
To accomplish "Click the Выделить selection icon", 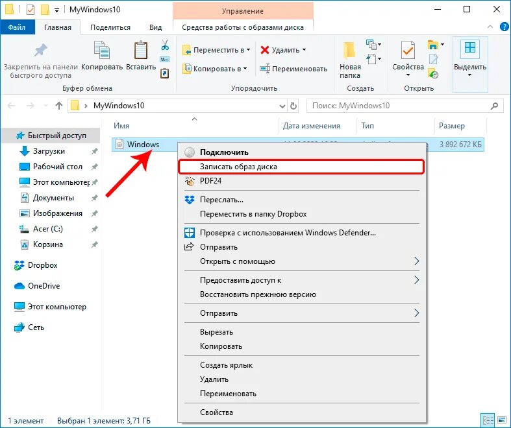I will (469, 48).
